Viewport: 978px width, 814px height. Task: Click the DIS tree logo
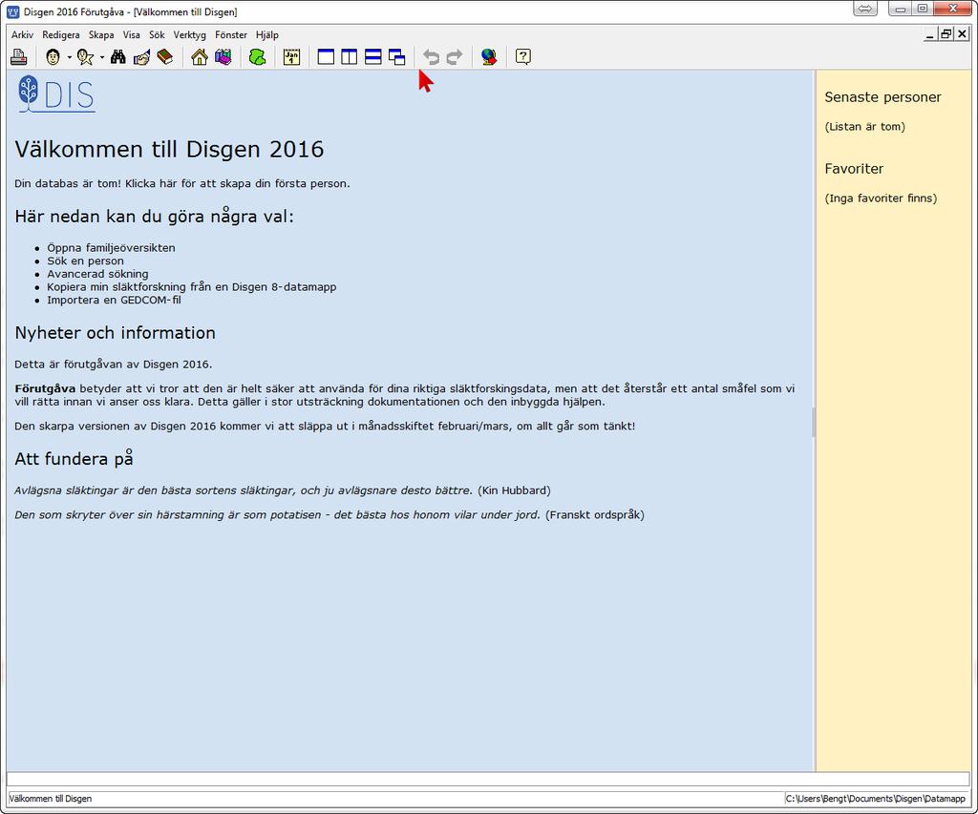click(x=56, y=94)
